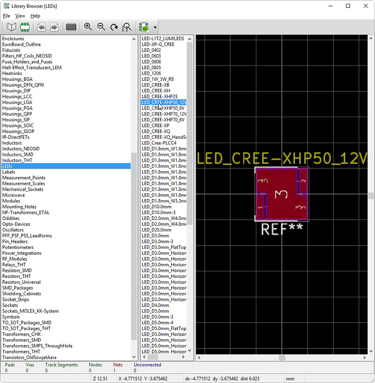Select the Resistors_SMD library
375x383 pixels.
pos(17,270)
